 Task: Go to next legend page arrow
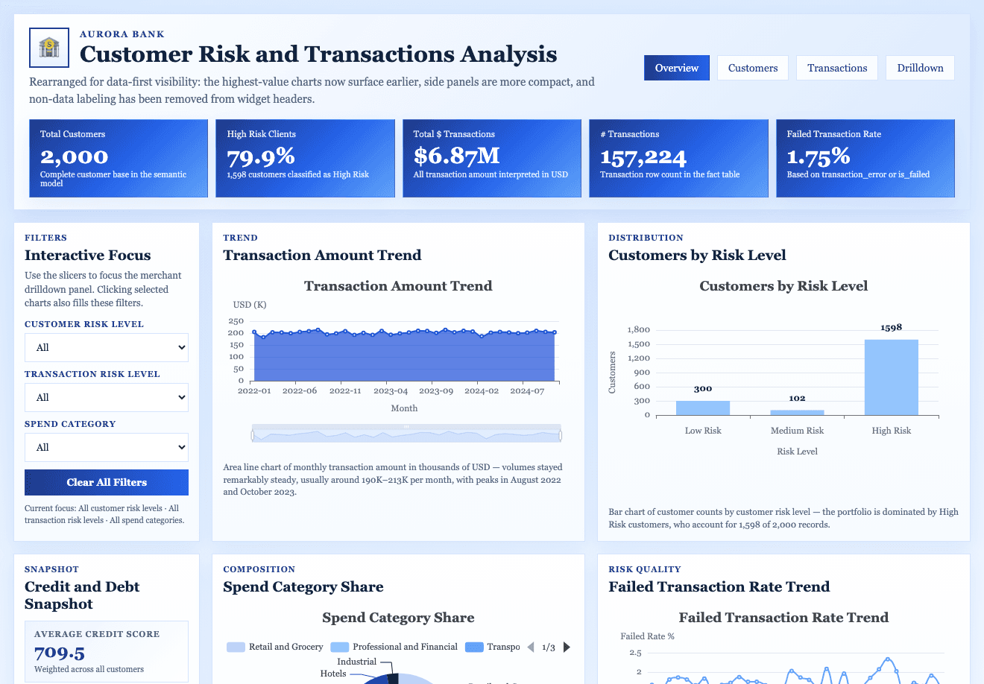(x=567, y=647)
